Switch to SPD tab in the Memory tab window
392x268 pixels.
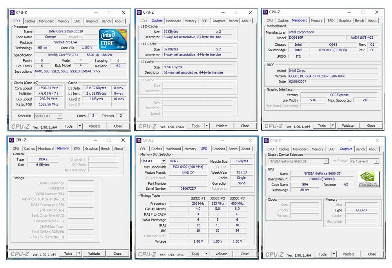pyautogui.click(x=77, y=148)
